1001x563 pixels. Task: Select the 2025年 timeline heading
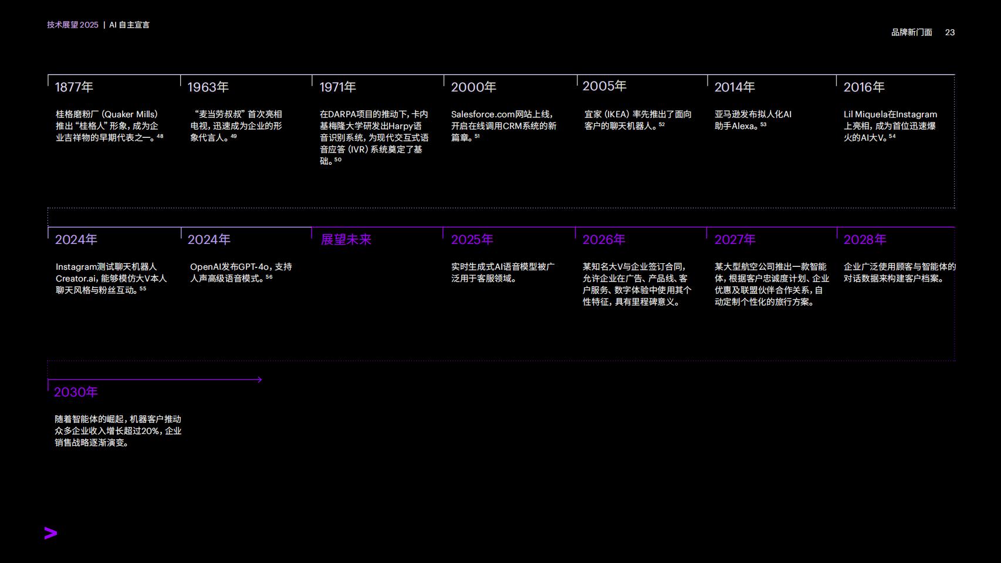pyautogui.click(x=472, y=239)
